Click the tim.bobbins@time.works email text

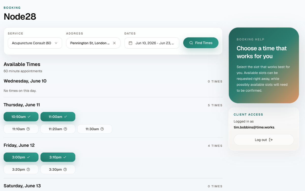254,127
